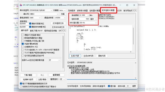Open 毫秒 time unit dropdown
Screen dimensions: 165x92
(x=93, y=19)
